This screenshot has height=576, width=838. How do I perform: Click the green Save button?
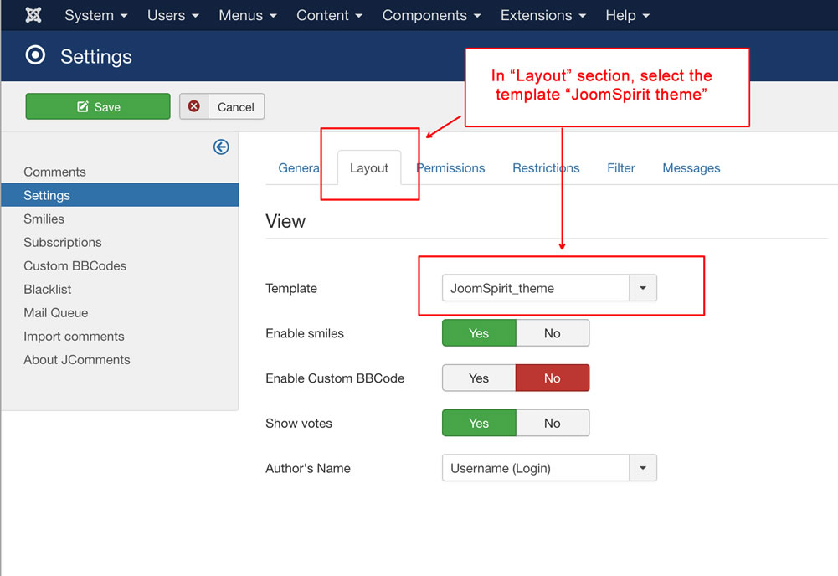(98, 106)
